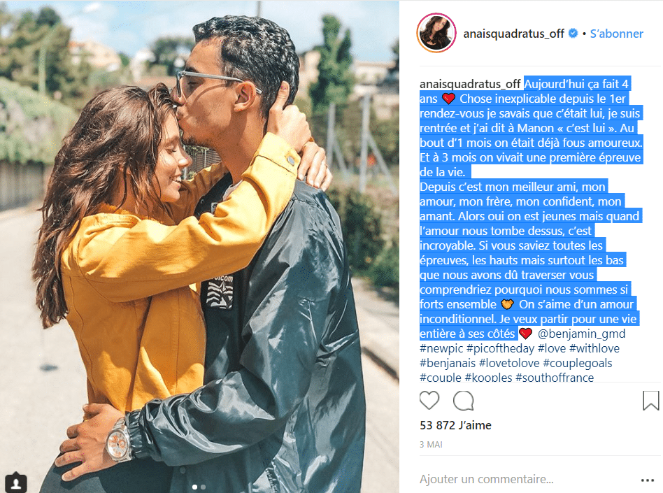Open the #picoftheday hashtag
Image resolution: width=663 pixels, height=493 pixels.
[x=500, y=348]
